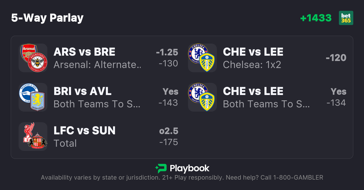Viewport: 364px width, 190px height.
Task: Select the Arsenal -1.25 alternate spread odds
Action: coord(167,58)
